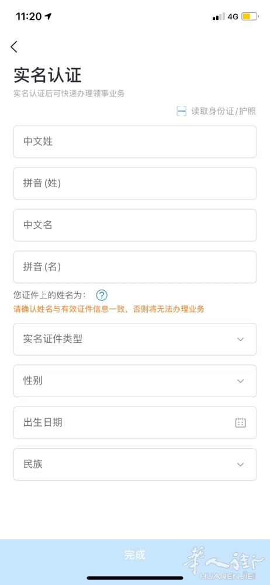Expand the 性别 dropdown chevron

(x=241, y=381)
